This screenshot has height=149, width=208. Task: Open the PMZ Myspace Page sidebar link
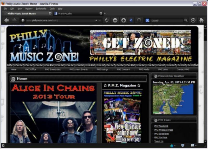(x=164, y=130)
